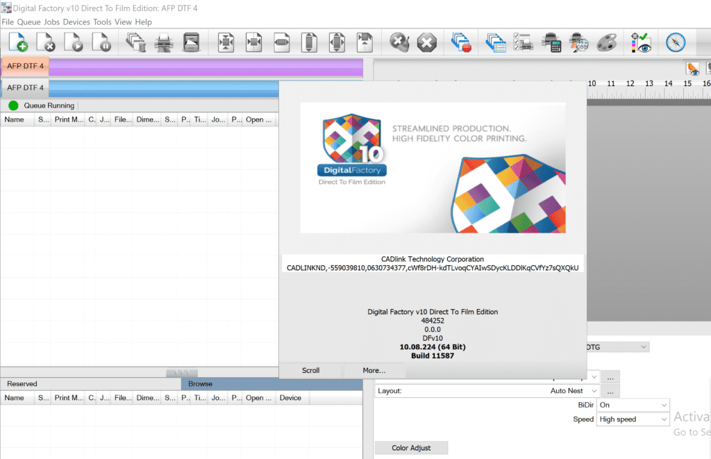Open the Speed High speed dropdown
Image resolution: width=711 pixels, height=459 pixels.
[633, 419]
